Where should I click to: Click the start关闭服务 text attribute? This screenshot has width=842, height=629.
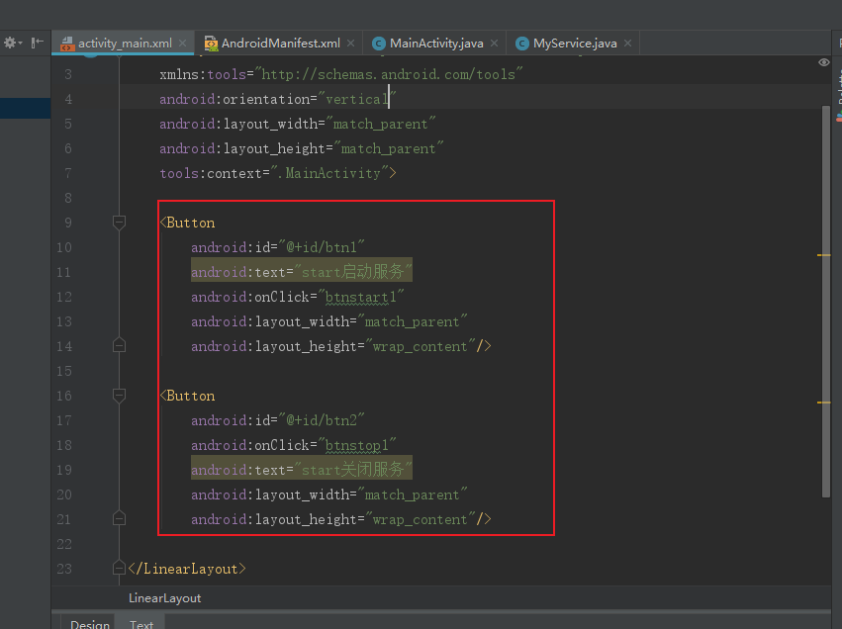click(302, 470)
